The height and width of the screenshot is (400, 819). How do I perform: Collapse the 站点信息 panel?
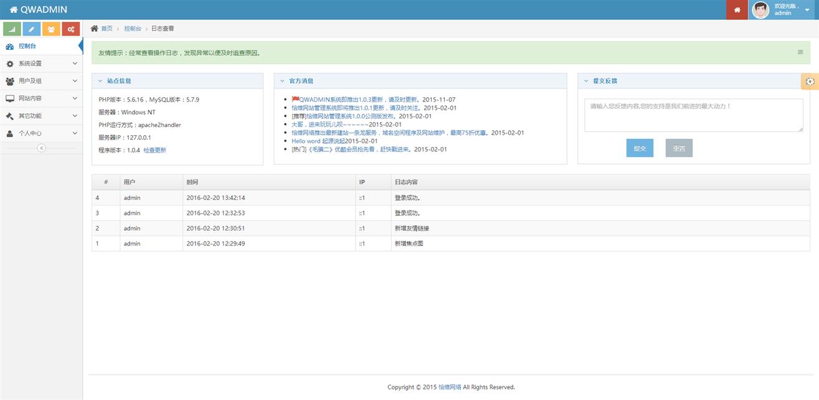pos(100,81)
